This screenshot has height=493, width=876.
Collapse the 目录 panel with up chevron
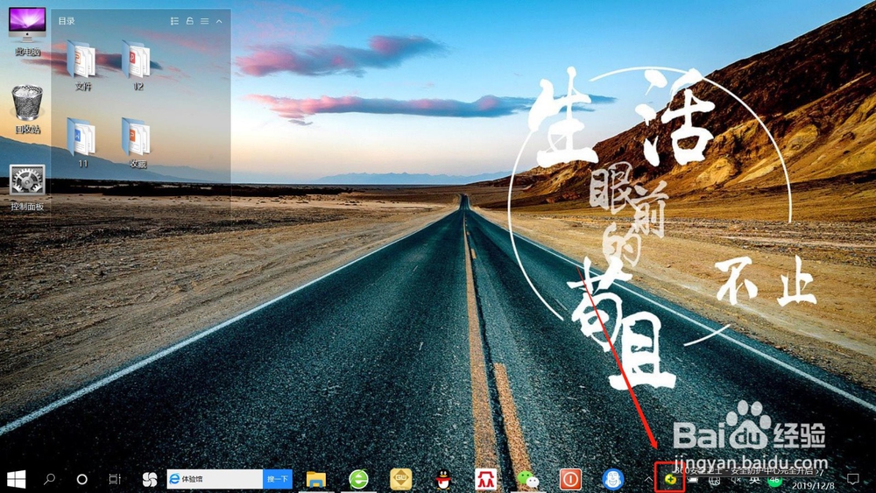pyautogui.click(x=219, y=21)
